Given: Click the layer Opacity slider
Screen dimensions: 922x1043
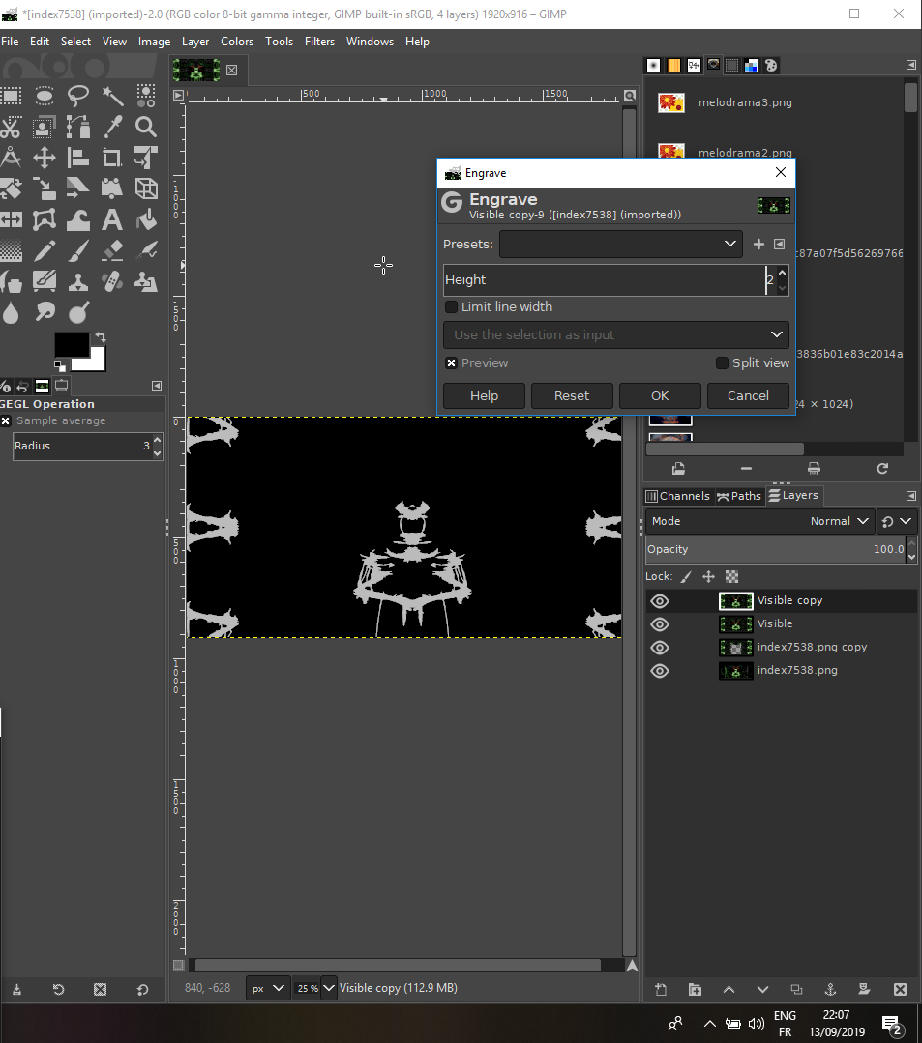Looking at the screenshot, I should (x=776, y=549).
